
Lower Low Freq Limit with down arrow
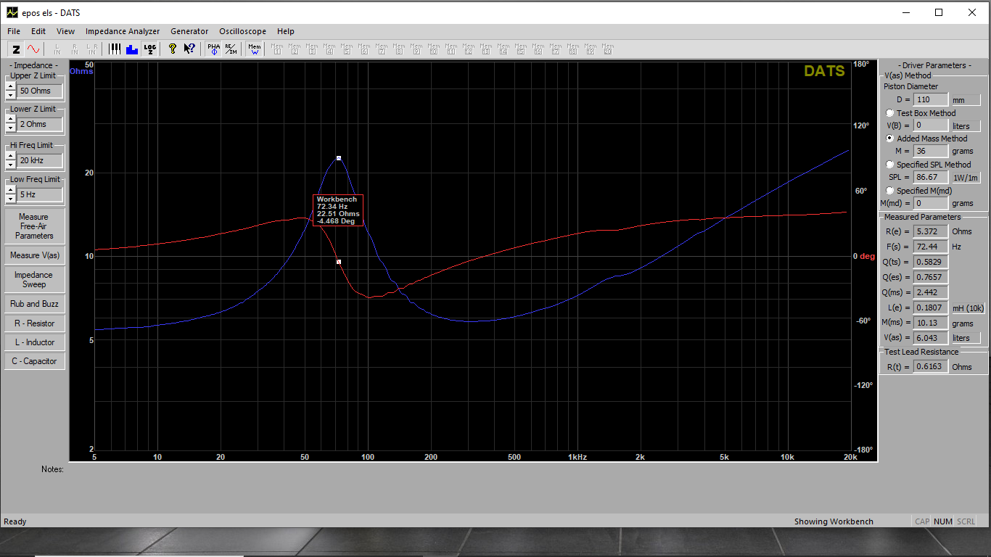[x=10, y=199]
